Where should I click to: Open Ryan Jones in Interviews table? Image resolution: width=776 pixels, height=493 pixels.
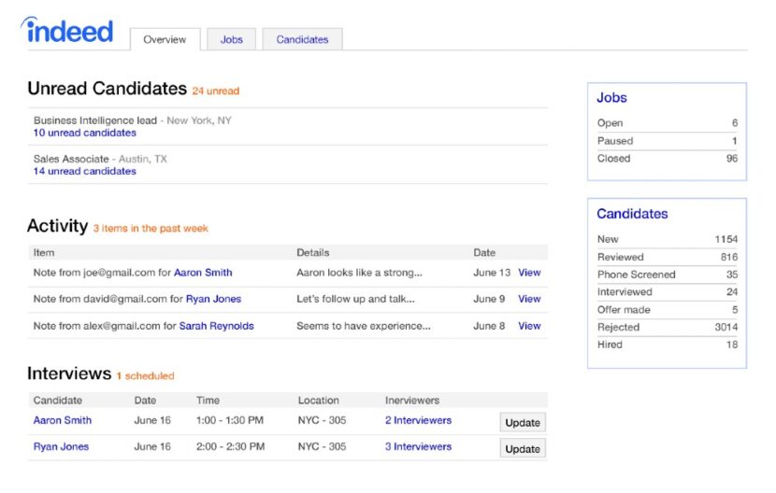tap(61, 446)
